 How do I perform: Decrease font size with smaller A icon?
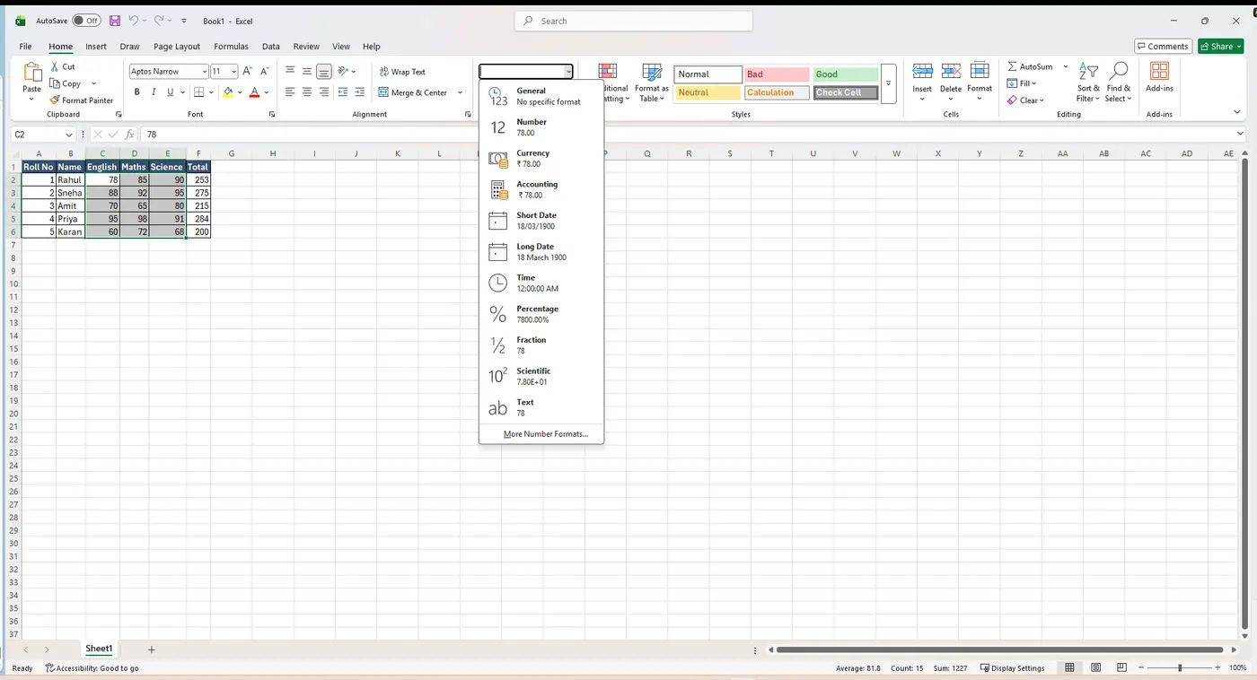tap(264, 71)
